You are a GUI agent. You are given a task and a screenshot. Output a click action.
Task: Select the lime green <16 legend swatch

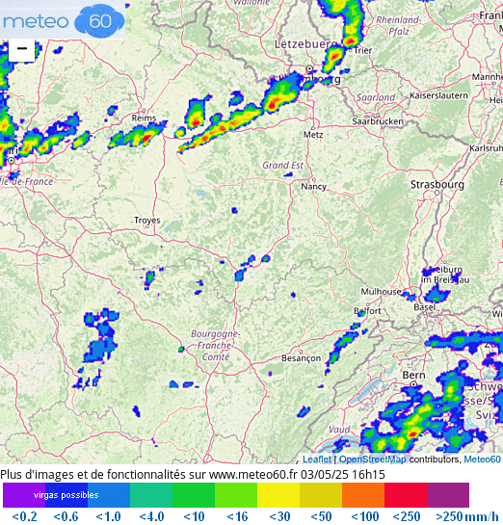coord(236,495)
